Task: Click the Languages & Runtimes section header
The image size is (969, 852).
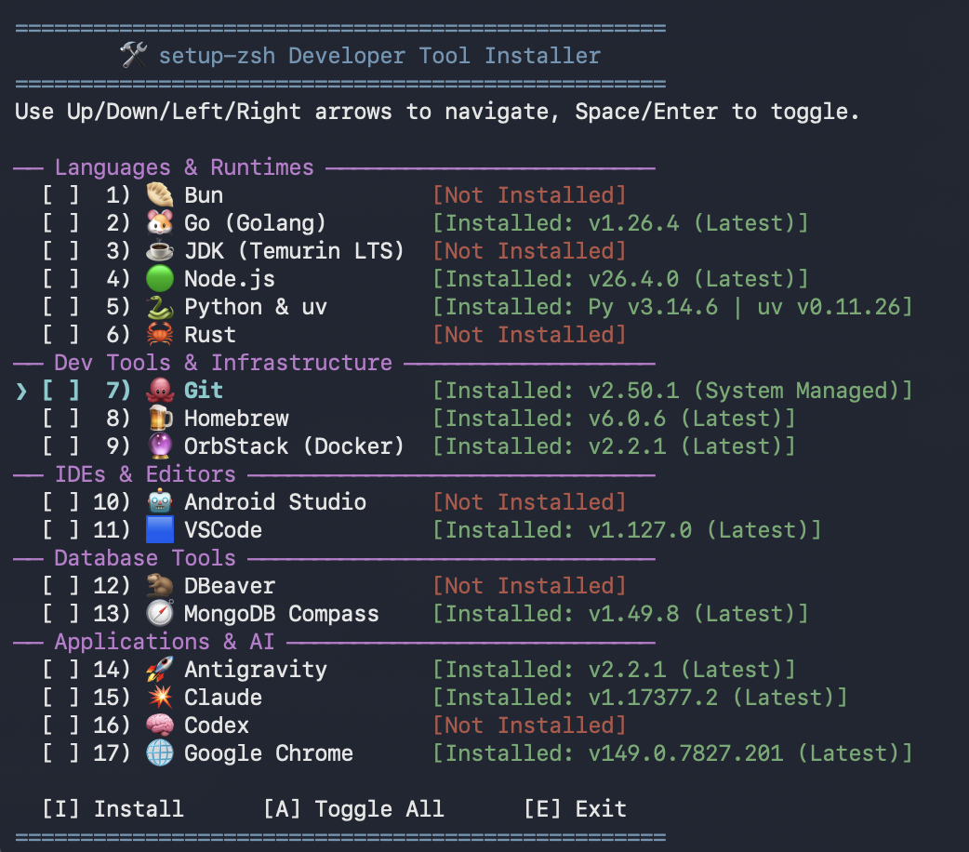Action: 184,167
